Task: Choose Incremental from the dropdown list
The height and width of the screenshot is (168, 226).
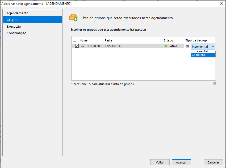Action: point(203,51)
